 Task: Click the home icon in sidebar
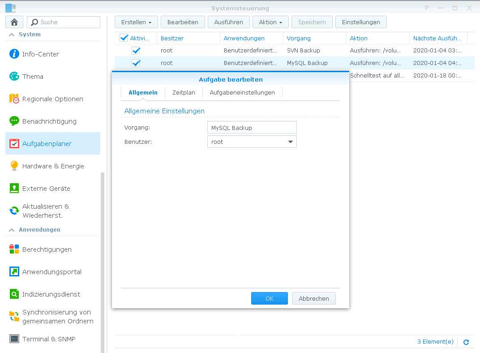14,22
